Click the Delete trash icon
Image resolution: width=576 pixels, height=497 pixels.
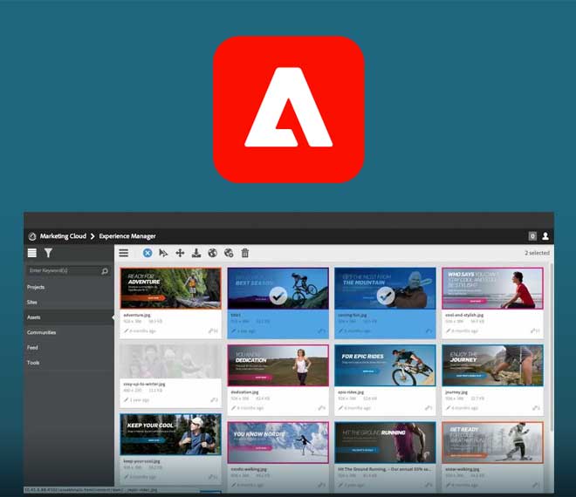[x=245, y=253]
